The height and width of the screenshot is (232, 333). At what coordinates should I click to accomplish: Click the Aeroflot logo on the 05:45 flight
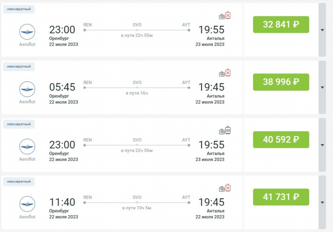pyautogui.click(x=27, y=89)
